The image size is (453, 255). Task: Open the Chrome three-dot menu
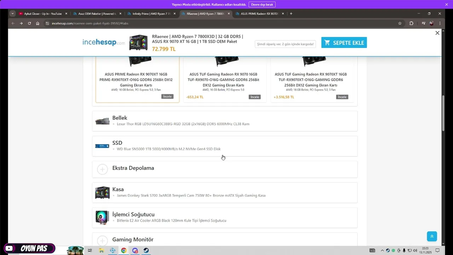[440, 23]
